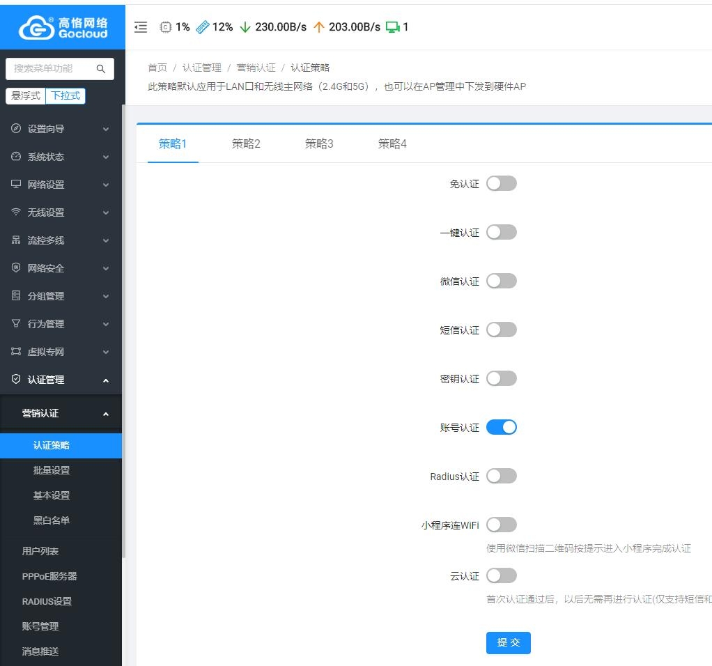Submit with the 提交 button
This screenshot has height=666, width=712.
click(508, 642)
